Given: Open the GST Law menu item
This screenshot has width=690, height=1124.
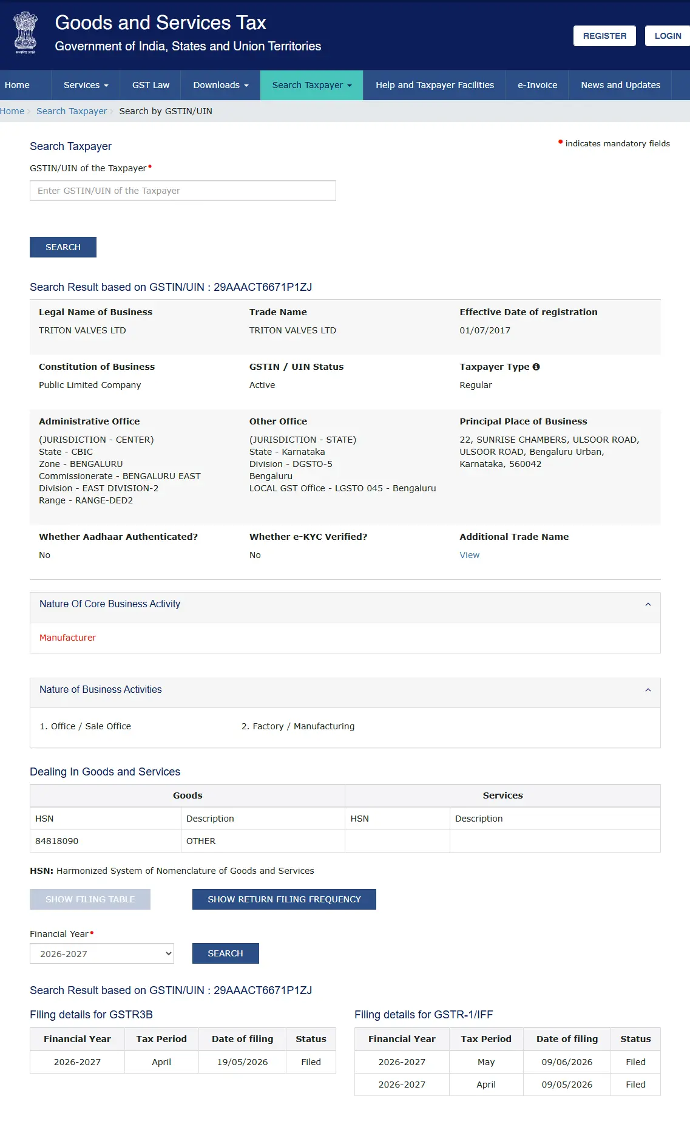Looking at the screenshot, I should pos(151,85).
